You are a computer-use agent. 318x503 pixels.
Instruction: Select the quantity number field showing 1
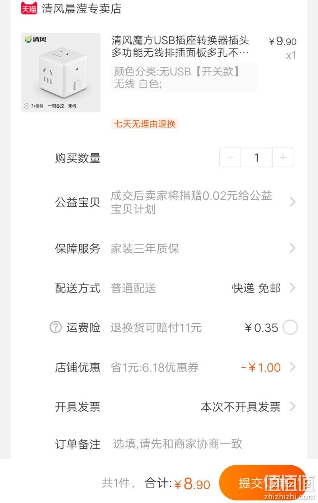257,157
